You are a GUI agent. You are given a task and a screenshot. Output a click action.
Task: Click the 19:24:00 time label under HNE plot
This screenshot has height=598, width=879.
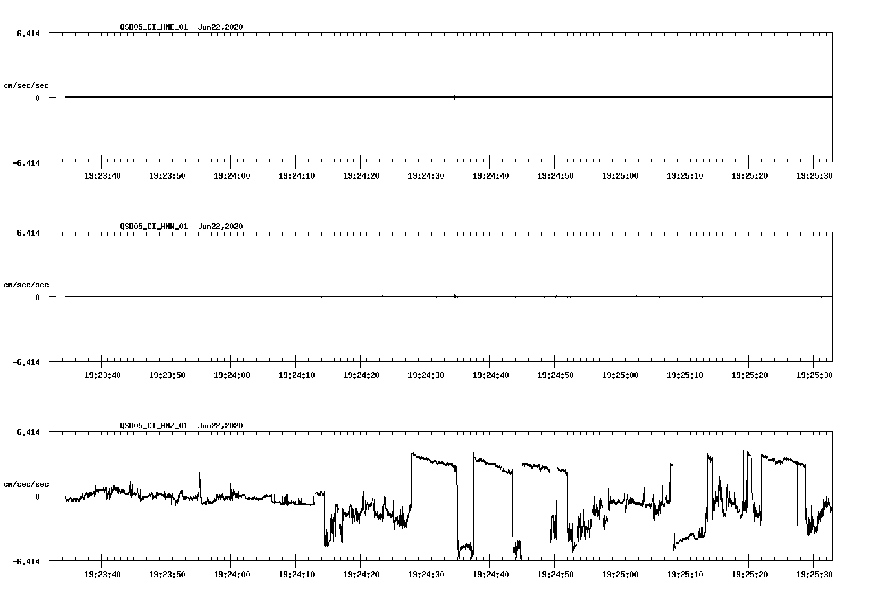point(232,176)
